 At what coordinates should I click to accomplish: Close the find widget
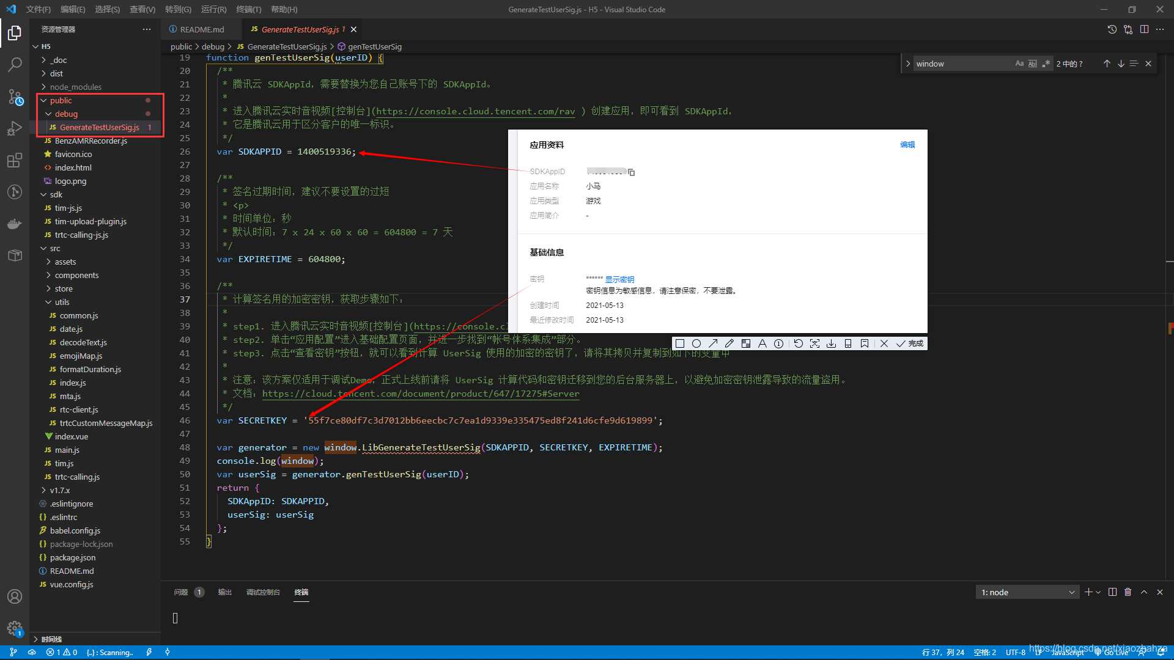1148,64
